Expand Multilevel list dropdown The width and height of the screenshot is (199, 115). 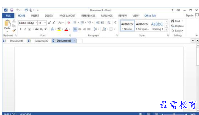click(92, 23)
